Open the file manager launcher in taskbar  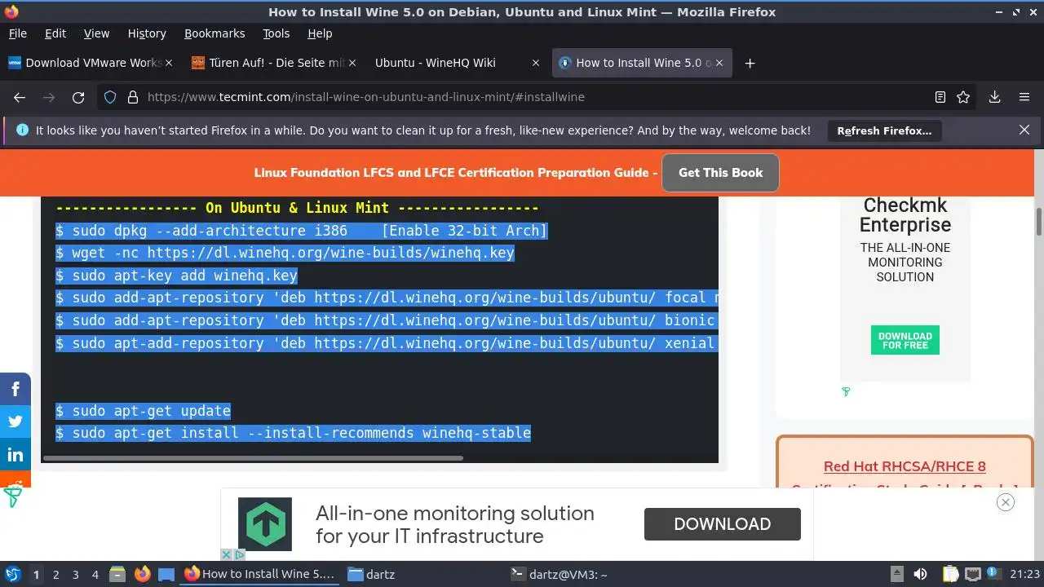tap(118, 574)
